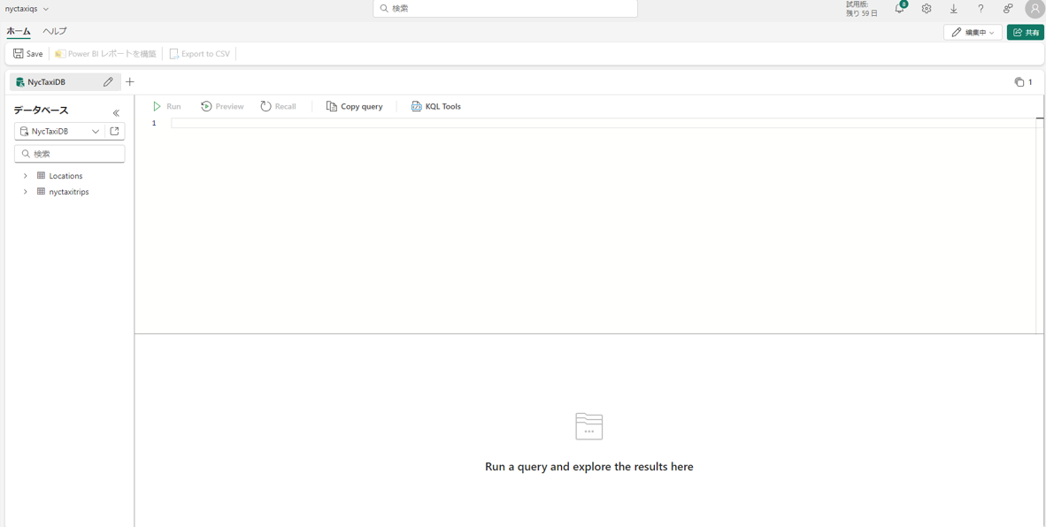Open the database in a new window

pyautogui.click(x=114, y=131)
